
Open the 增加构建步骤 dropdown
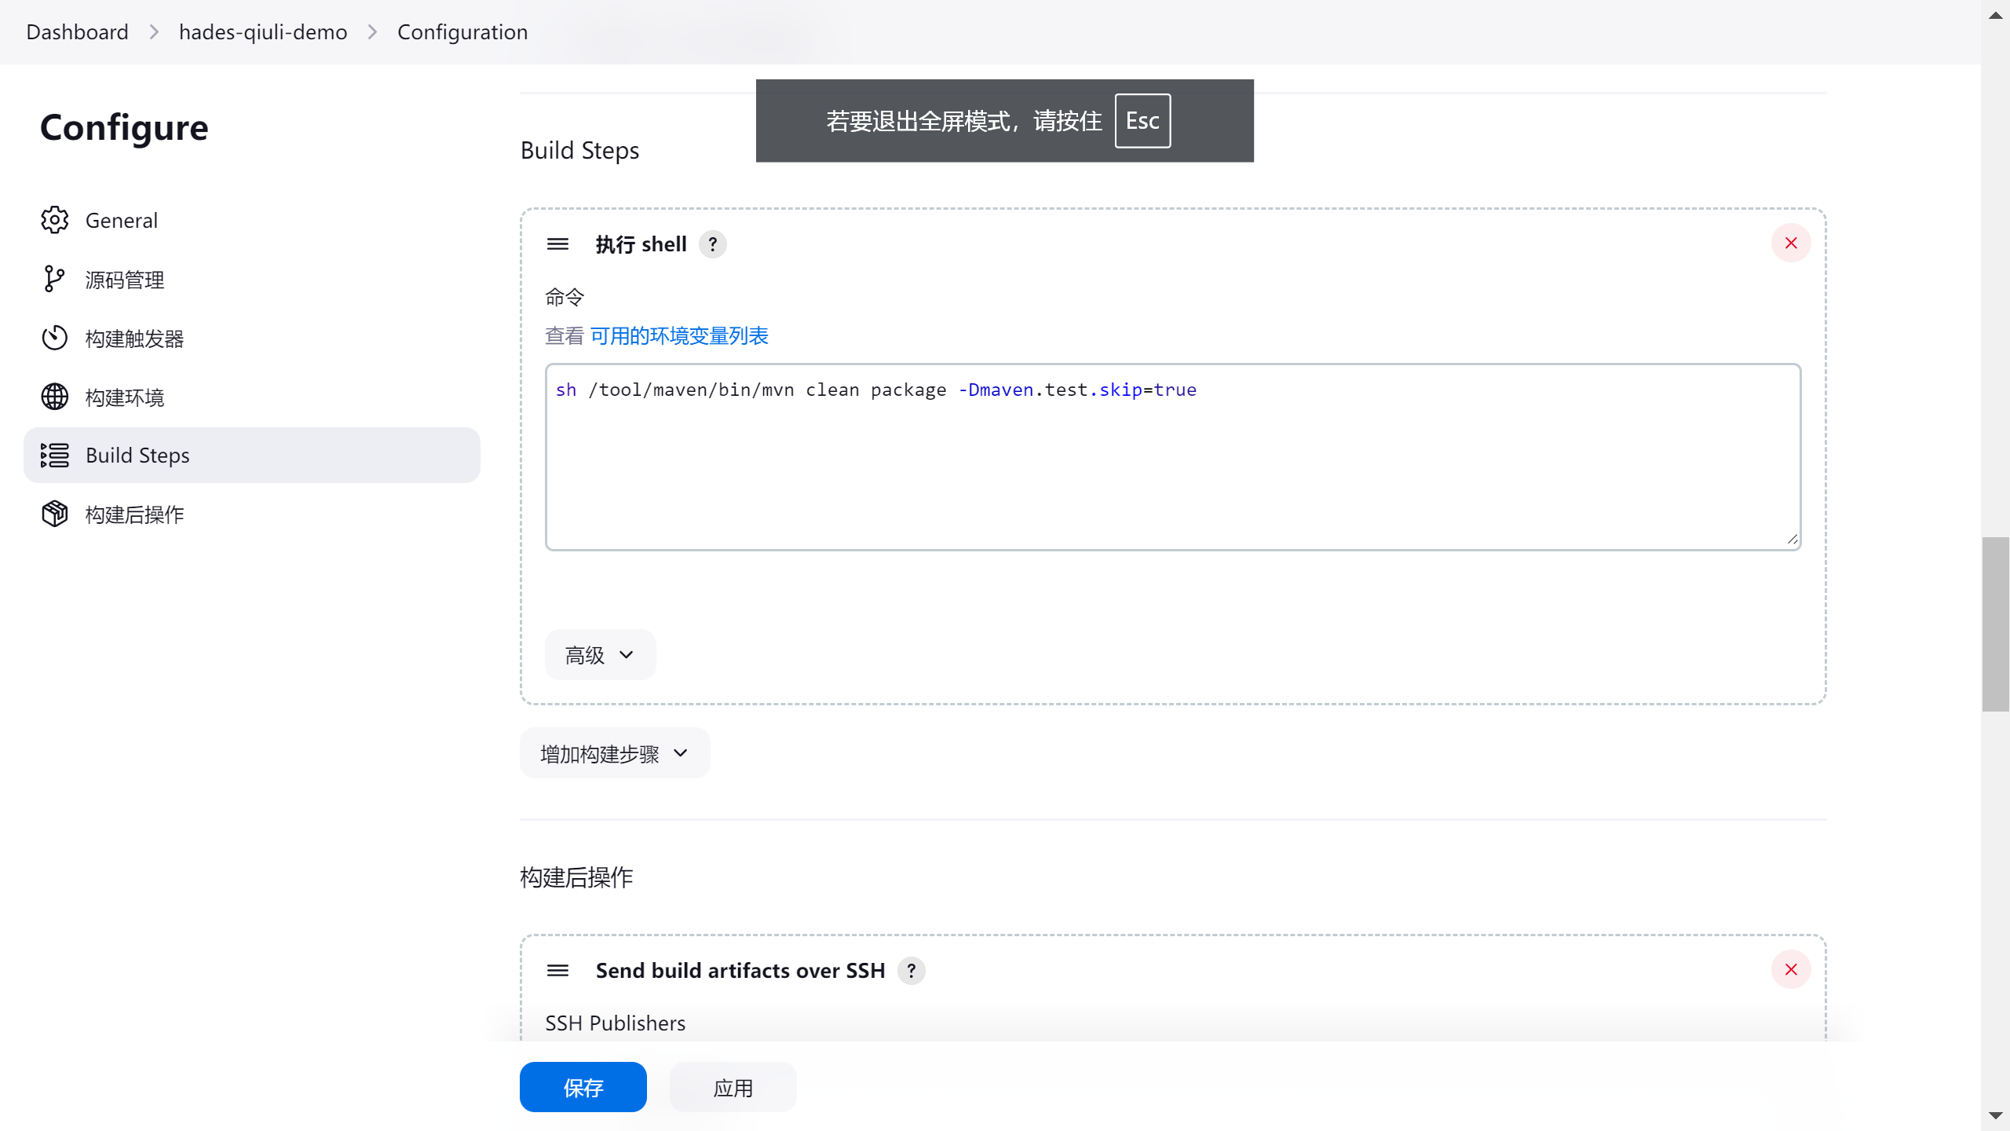[614, 753]
